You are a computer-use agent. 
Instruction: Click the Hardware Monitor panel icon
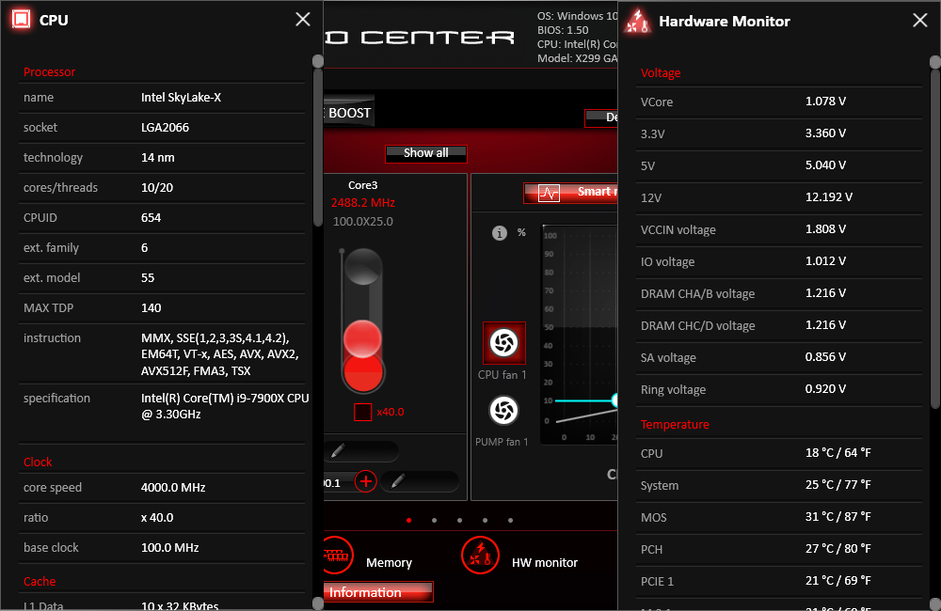(x=637, y=21)
